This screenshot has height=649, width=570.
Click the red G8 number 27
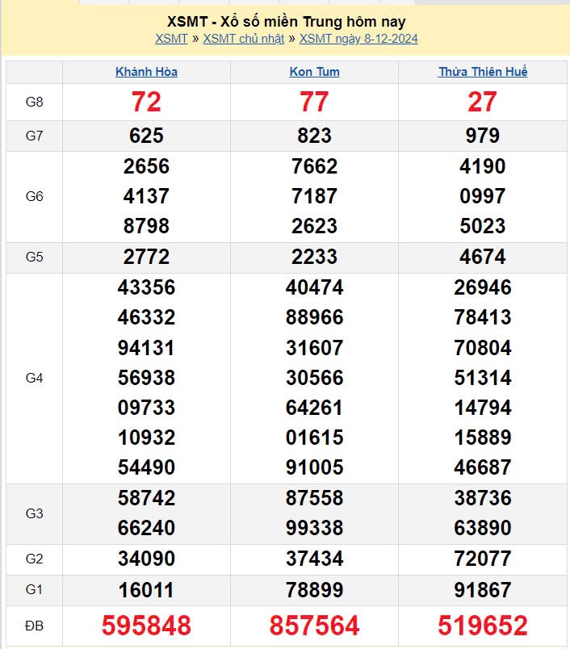pyautogui.click(x=483, y=102)
